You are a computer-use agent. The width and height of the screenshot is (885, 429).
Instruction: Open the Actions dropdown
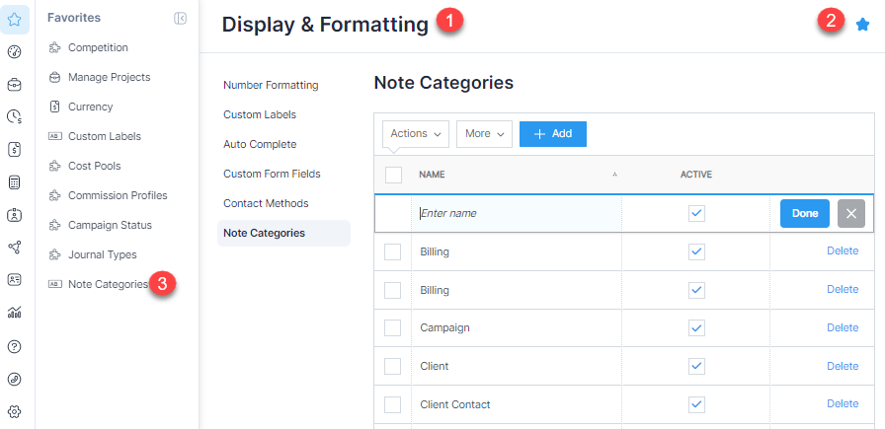coord(416,134)
